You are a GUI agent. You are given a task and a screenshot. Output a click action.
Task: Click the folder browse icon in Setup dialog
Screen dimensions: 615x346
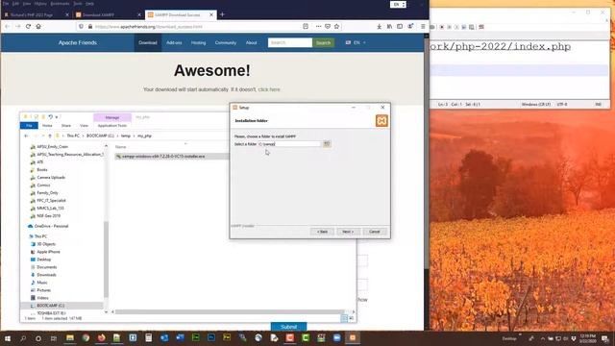coord(327,144)
